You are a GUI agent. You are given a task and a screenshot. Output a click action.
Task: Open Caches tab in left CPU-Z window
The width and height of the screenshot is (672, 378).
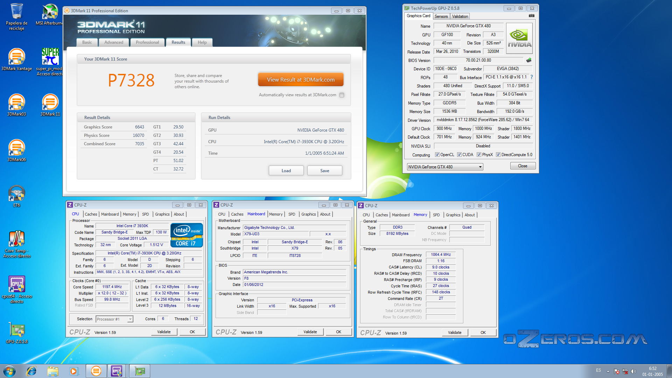[x=91, y=214]
